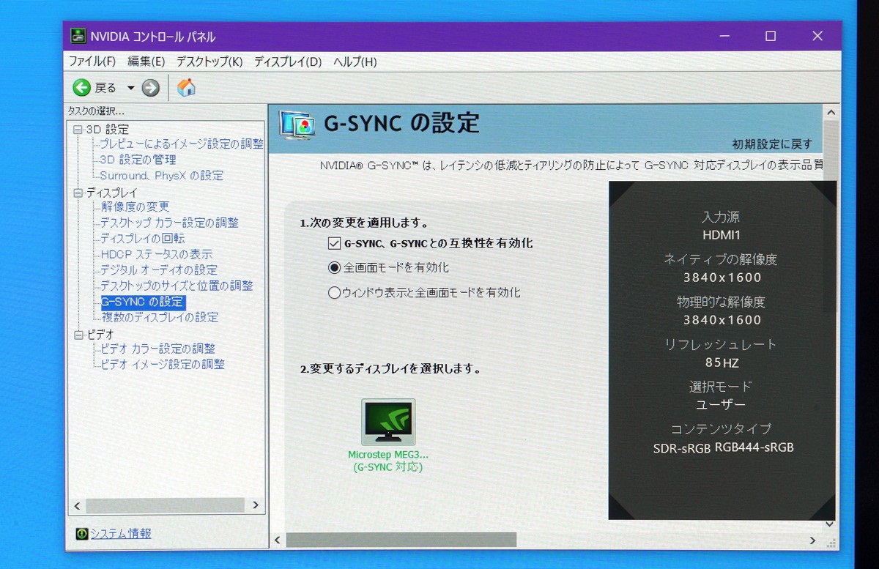Open the 編集(E) menu

coord(146,62)
